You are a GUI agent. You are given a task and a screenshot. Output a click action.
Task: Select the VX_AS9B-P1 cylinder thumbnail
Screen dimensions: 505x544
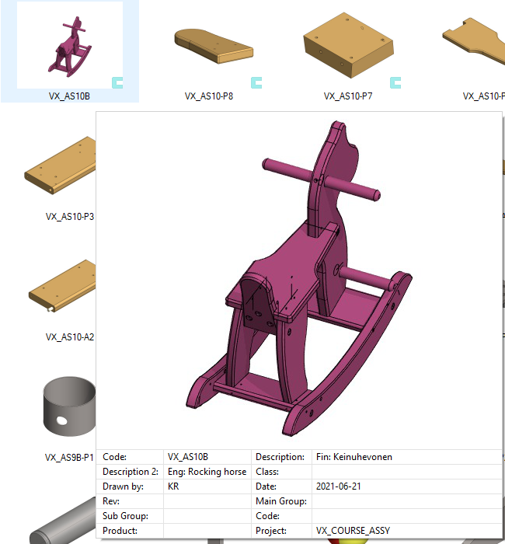[x=69, y=406]
